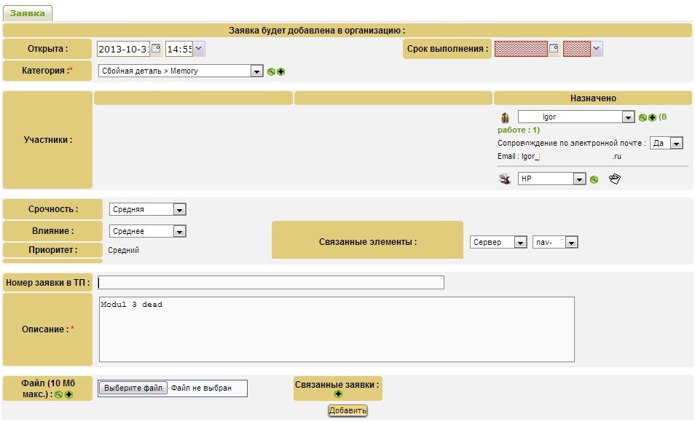The image size is (695, 422).
Task: Open the due time dropdown for Срок выполнения
Action: click(597, 49)
